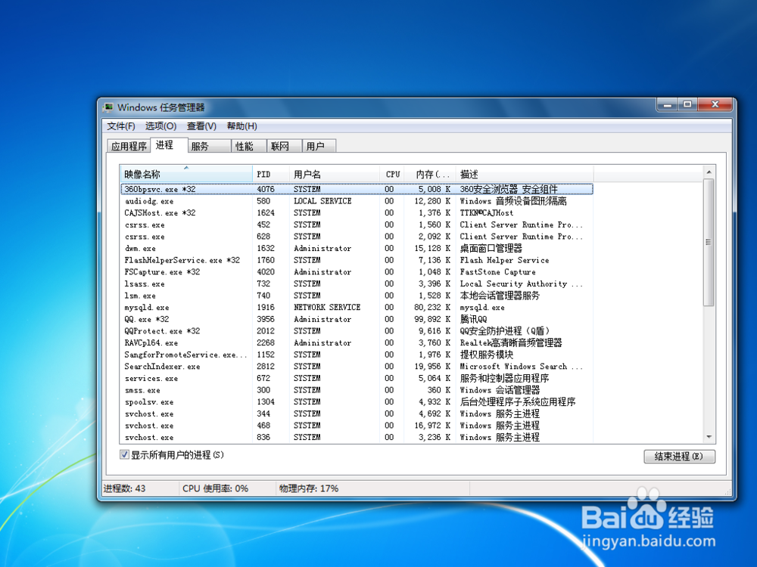Minimize the Task Manager window

pos(668,104)
